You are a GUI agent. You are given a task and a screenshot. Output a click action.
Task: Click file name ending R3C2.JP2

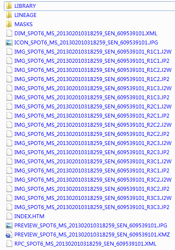[x=92, y=189]
